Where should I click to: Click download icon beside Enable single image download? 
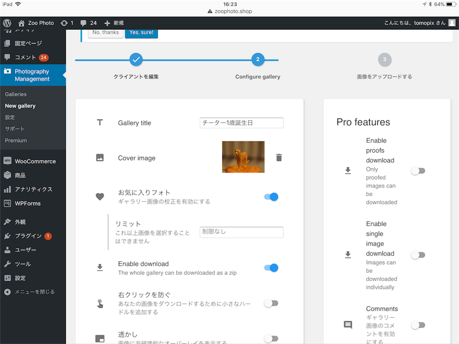coord(348,254)
